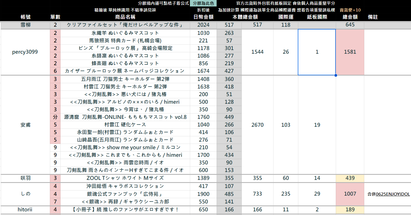Click the account cell 咲羽
The width and height of the screenshot is (411, 215).
tap(25, 178)
